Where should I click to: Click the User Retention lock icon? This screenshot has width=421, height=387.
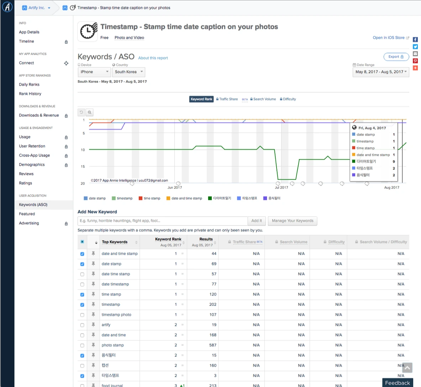(66, 147)
